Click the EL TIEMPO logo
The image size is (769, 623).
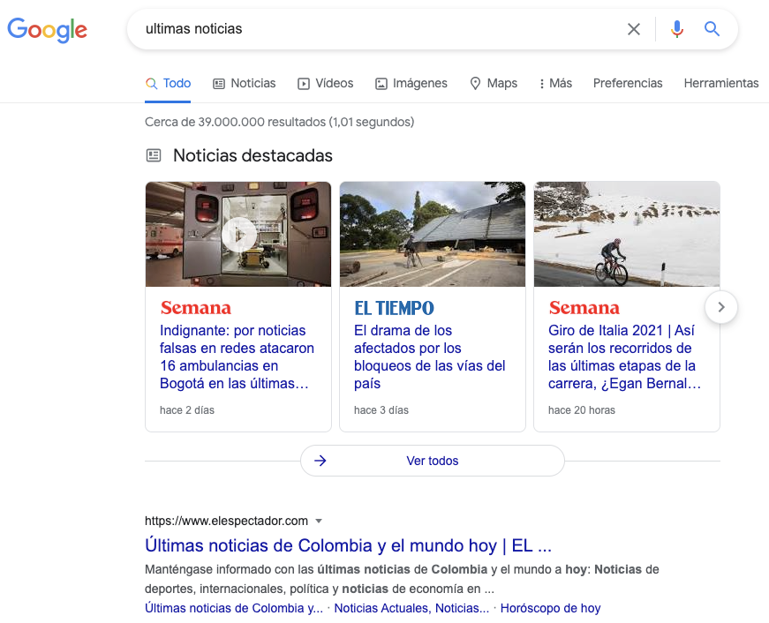[394, 308]
